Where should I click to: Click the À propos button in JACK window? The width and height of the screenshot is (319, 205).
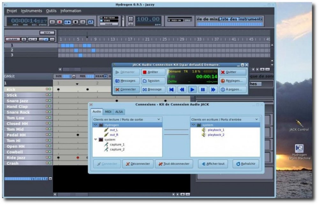233,89
